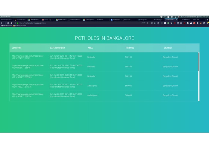The height and width of the screenshot is (148, 209).
Task: Click the POTHOLES IN BANGALORE heading
Action: [x=105, y=38]
